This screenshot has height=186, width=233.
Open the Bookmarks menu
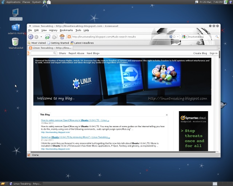[x=66, y=30]
